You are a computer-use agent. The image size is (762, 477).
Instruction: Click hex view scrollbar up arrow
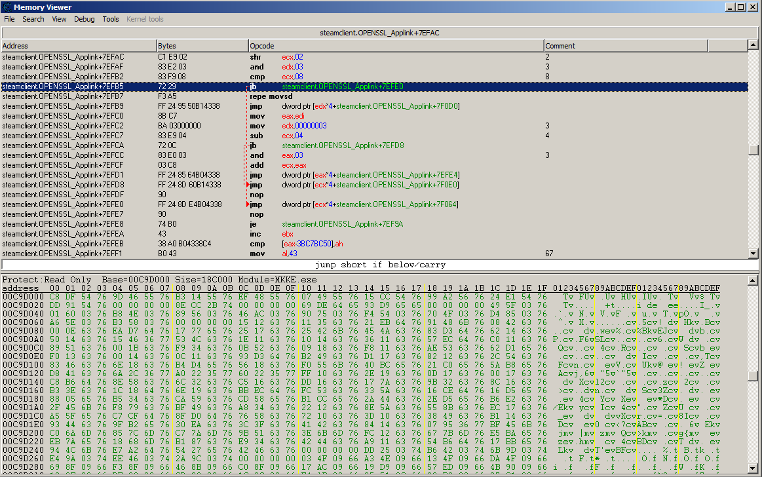(754, 279)
